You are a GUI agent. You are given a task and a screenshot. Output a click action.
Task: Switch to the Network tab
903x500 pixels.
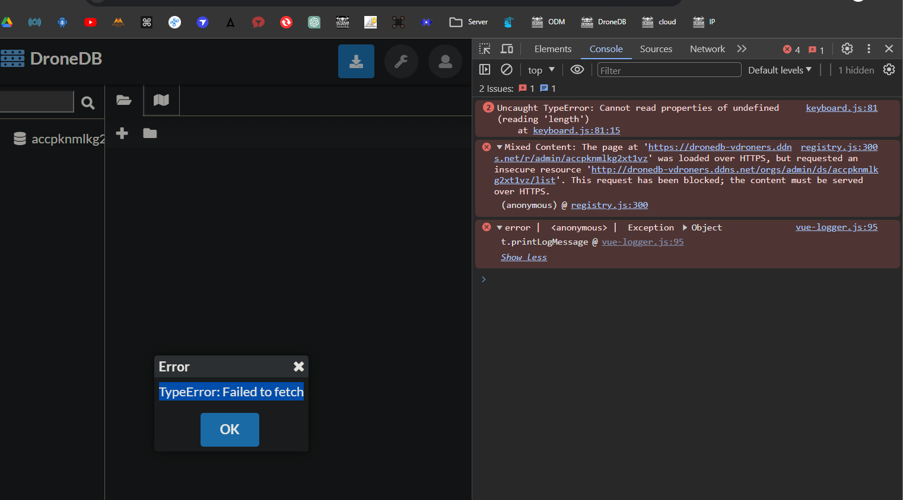pos(707,49)
